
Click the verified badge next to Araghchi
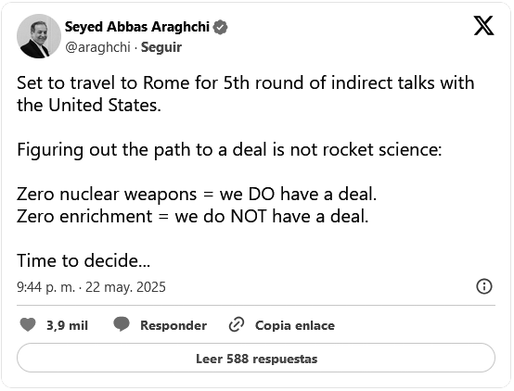pos(220,27)
